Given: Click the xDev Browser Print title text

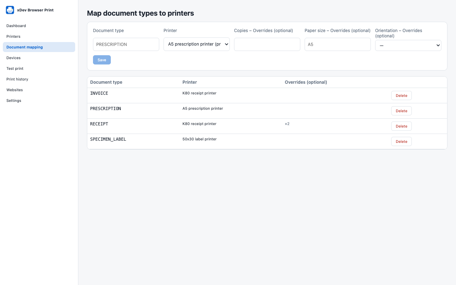Looking at the screenshot, I should [35, 10].
